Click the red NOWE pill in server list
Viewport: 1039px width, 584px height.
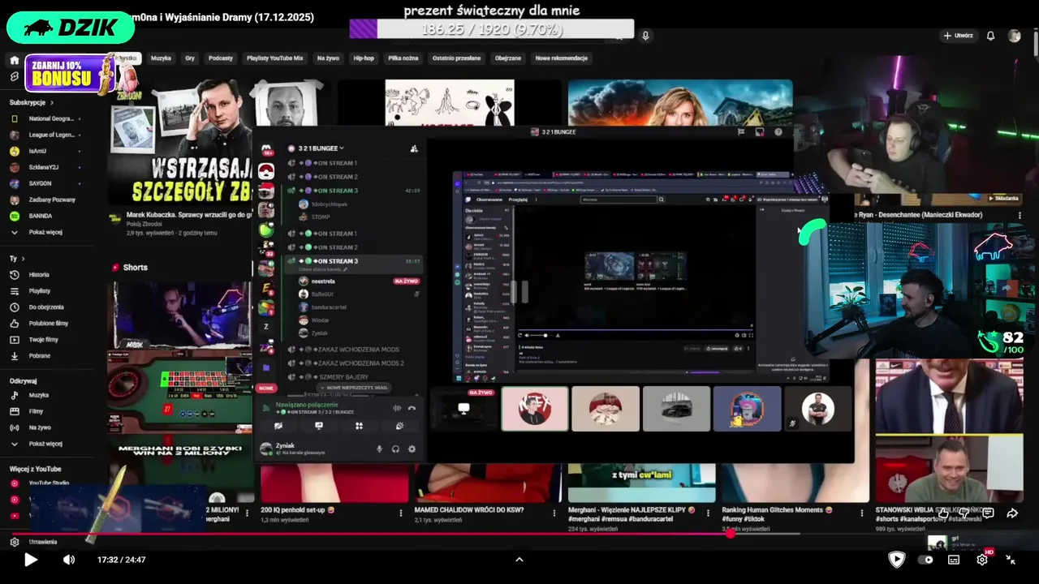[265, 389]
